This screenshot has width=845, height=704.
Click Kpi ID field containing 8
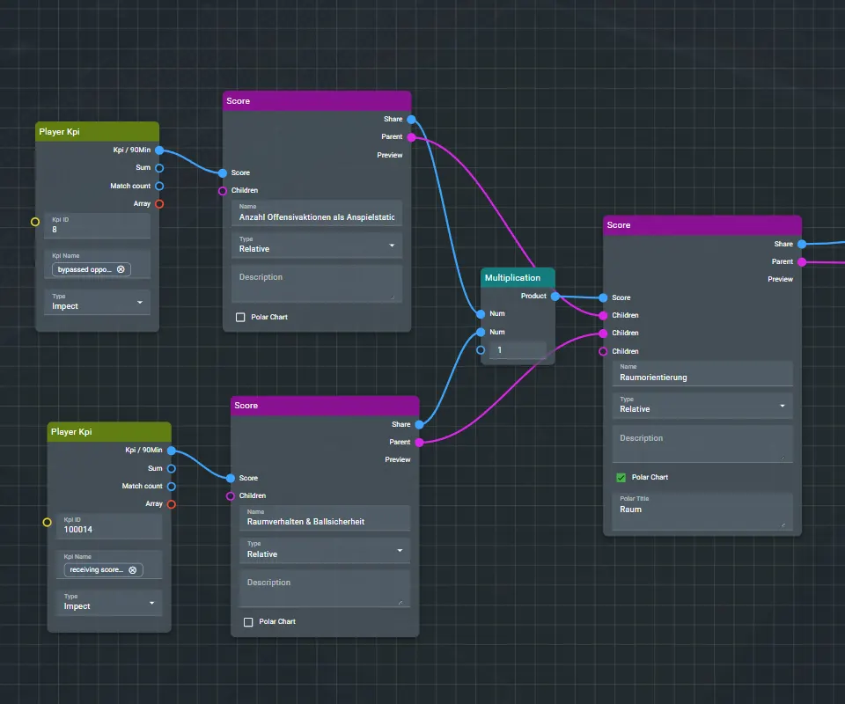(x=97, y=225)
